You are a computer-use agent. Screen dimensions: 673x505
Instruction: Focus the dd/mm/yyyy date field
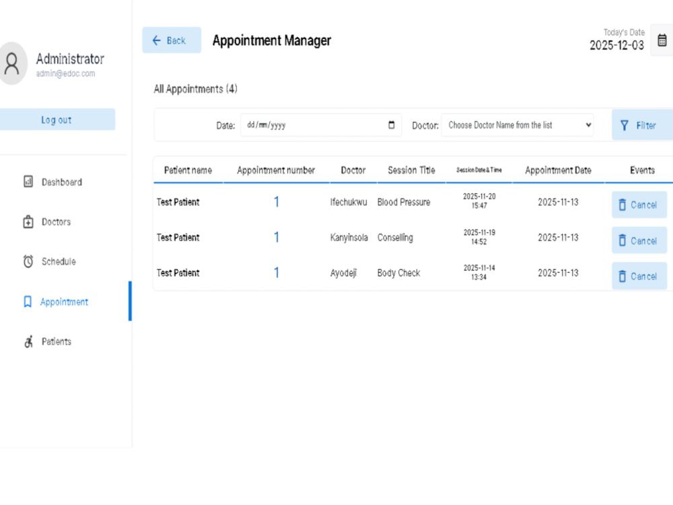(320, 125)
